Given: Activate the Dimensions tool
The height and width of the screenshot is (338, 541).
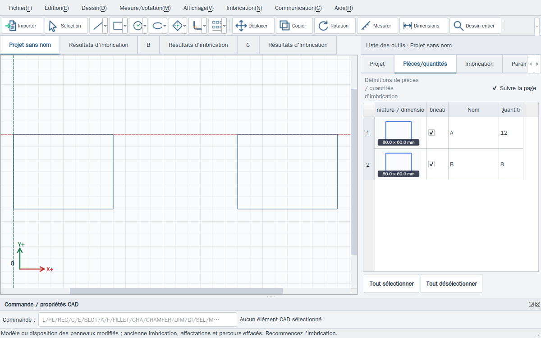Looking at the screenshot, I should tap(424, 26).
